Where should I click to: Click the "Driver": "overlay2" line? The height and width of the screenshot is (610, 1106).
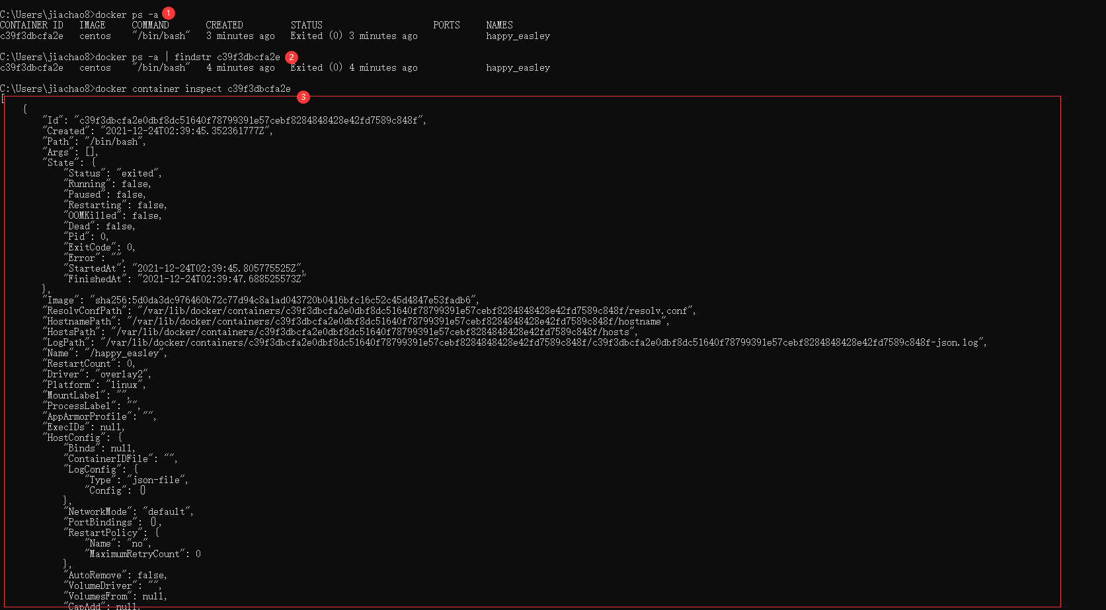(97, 374)
